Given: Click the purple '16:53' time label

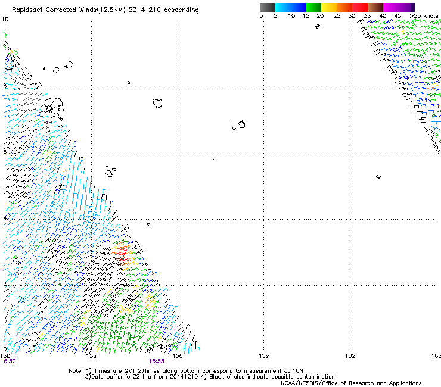Looking at the screenshot, I should pos(156,361).
